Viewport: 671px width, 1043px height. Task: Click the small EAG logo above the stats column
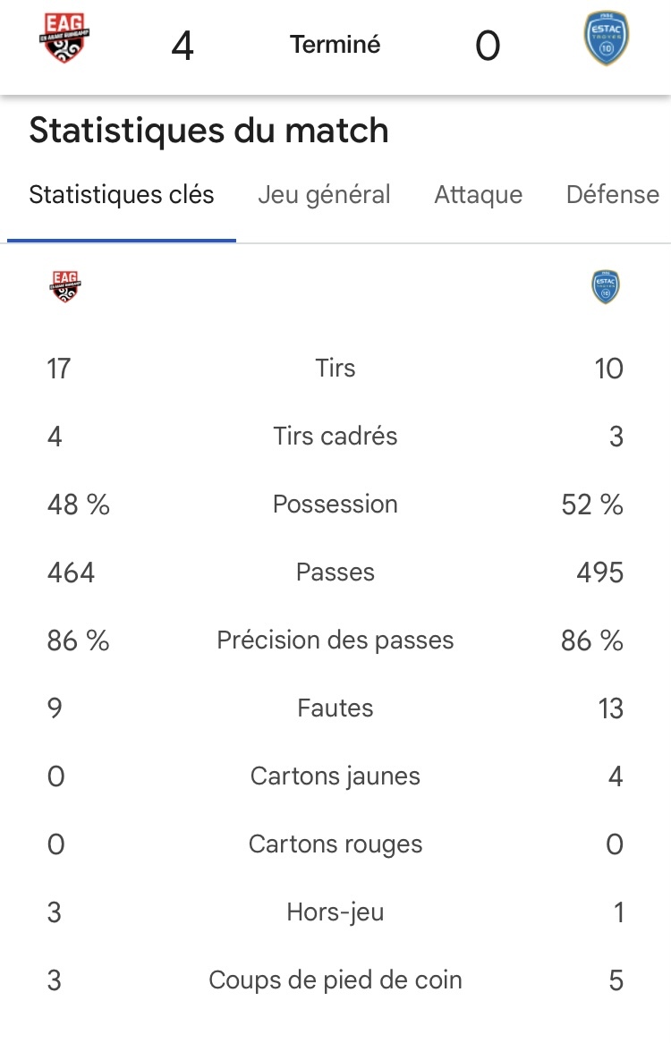tap(65, 287)
